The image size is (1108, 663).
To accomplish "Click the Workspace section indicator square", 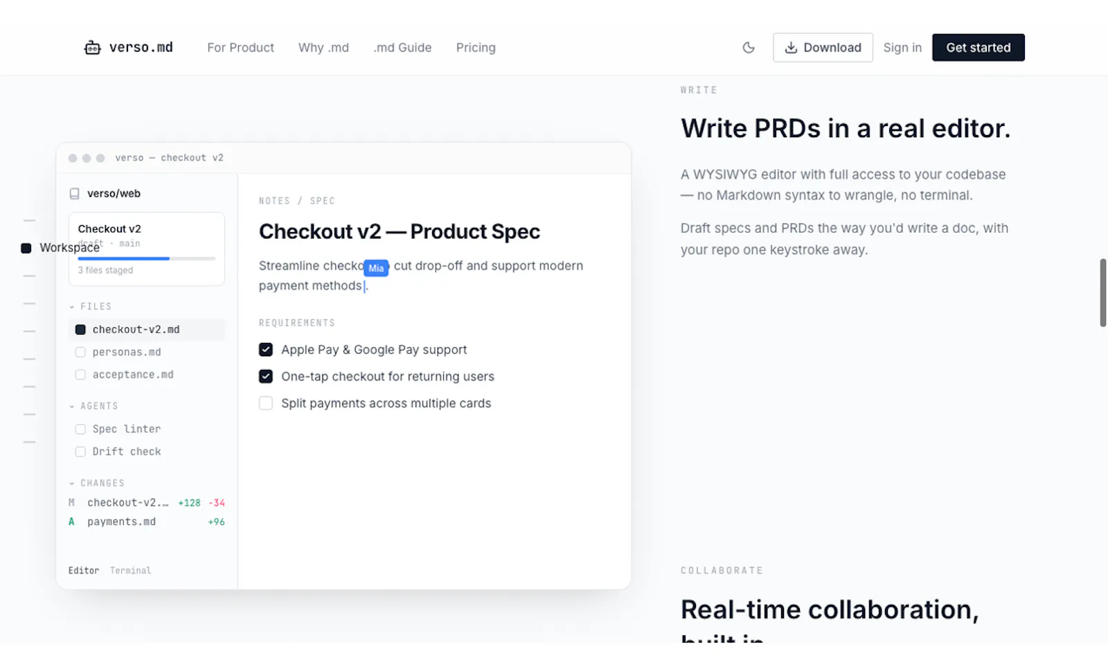I will point(26,248).
